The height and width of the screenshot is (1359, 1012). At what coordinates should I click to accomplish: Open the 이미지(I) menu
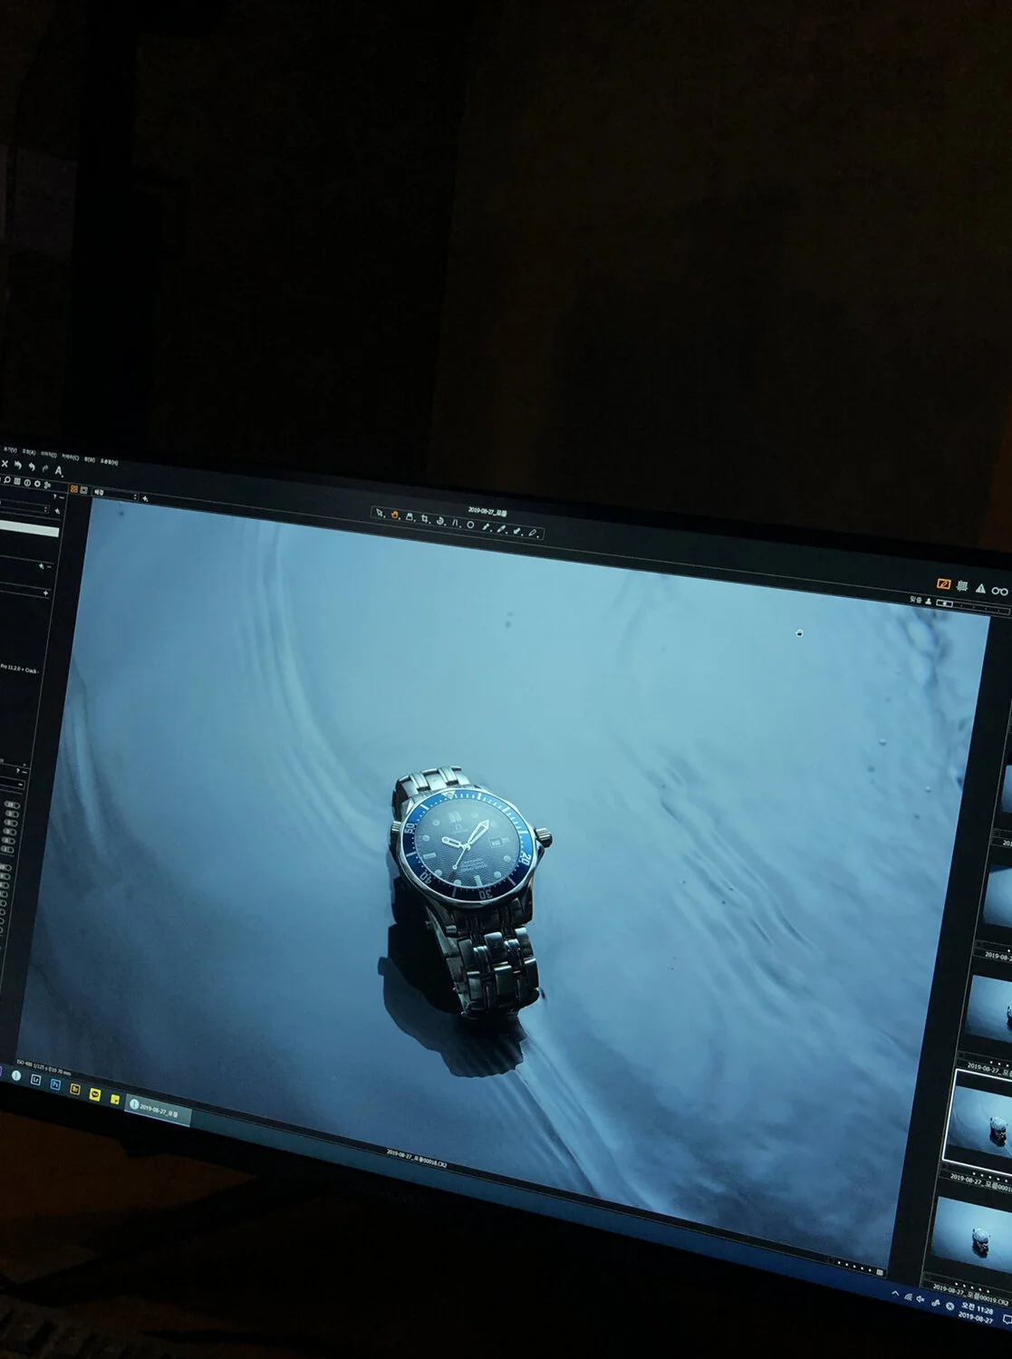(49, 455)
